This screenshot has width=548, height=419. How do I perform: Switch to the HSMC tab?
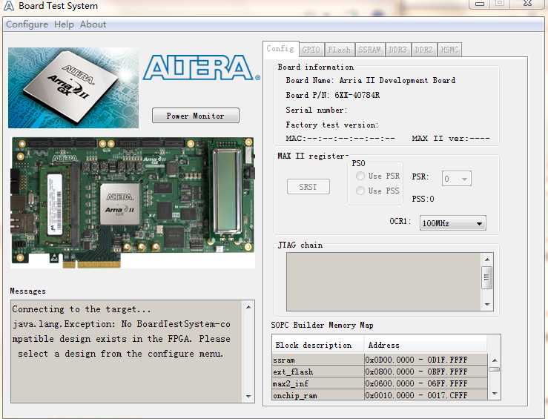449,50
